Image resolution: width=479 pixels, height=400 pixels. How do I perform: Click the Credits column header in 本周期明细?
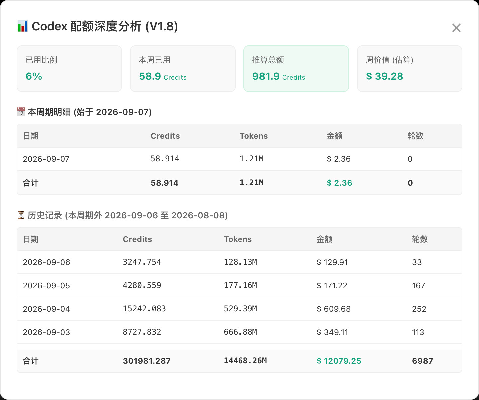click(165, 136)
